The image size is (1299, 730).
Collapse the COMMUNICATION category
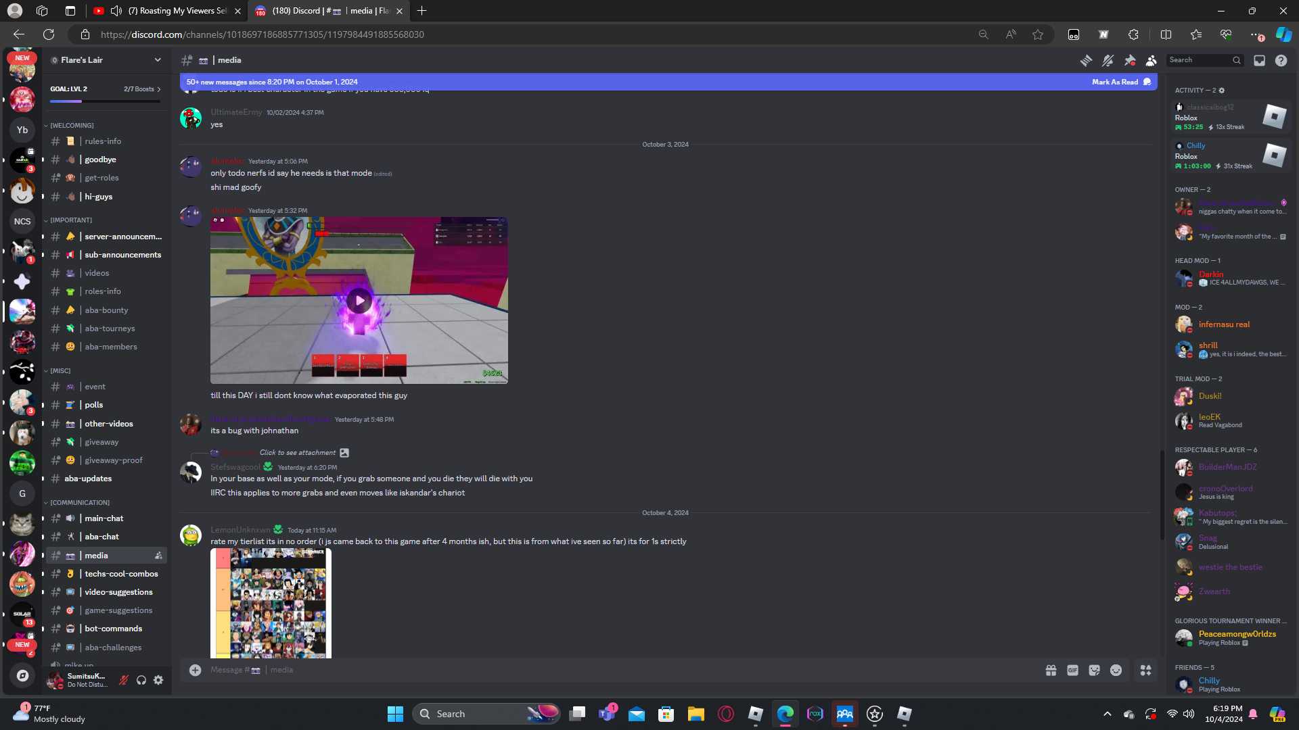[80, 503]
